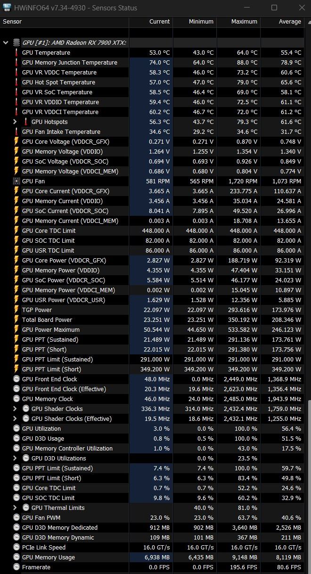Click the Maximum column header

pyautogui.click(x=238, y=22)
